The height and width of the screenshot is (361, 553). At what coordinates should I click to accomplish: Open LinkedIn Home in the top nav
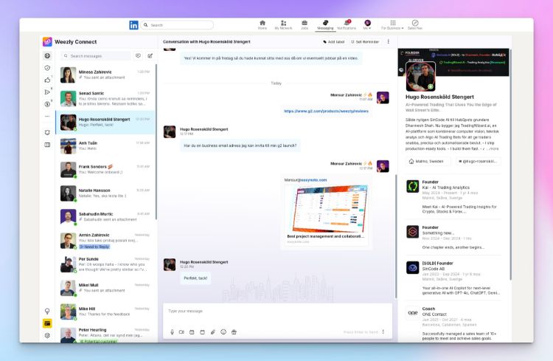[x=262, y=24]
